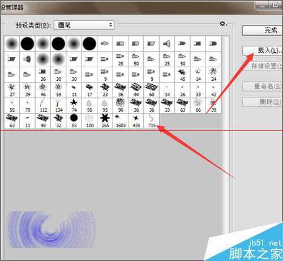
Task: Select the grass brush labeled 134
Action: pyautogui.click(x=58, y=106)
